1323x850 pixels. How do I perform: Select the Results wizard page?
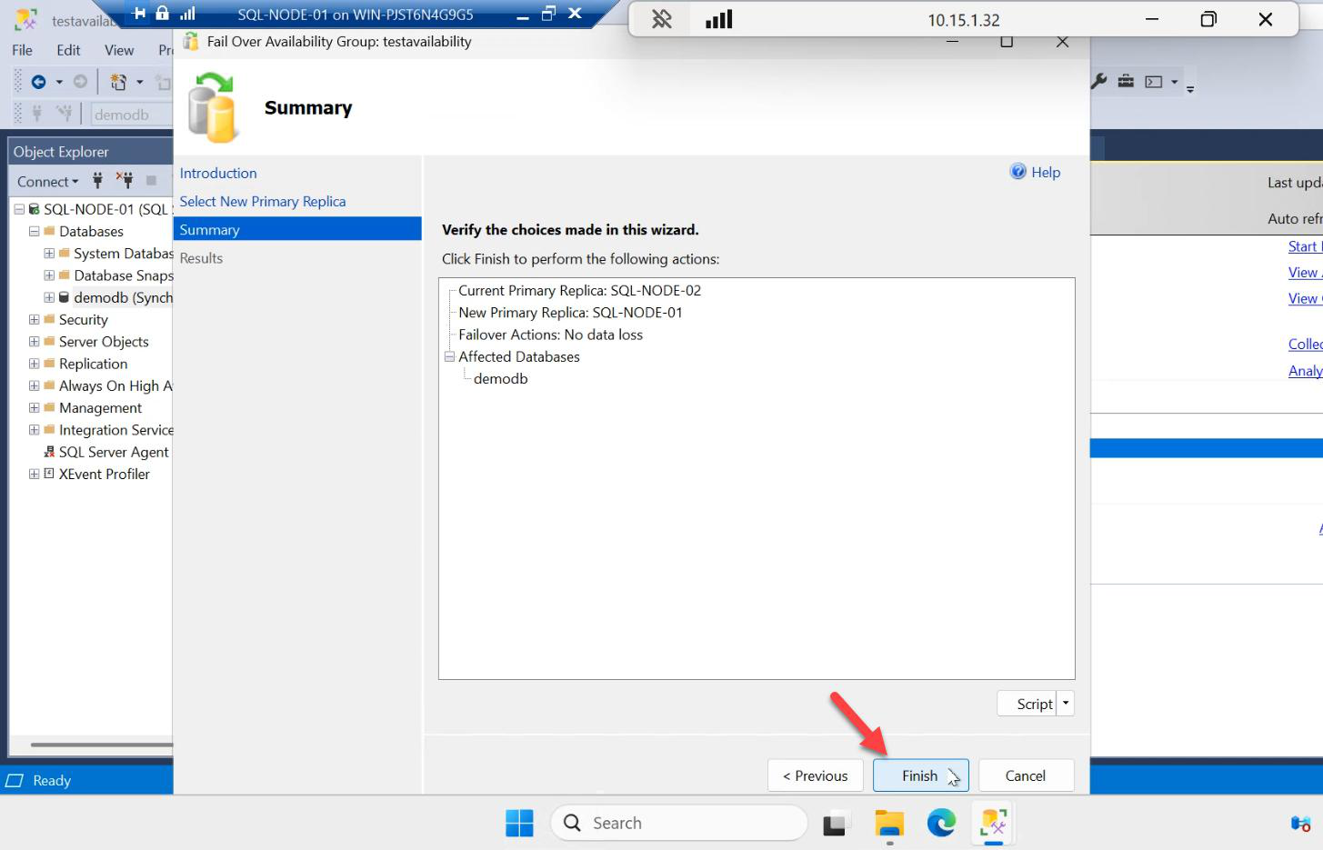tap(201, 258)
